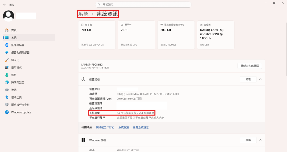Go to Windows Update menu label
This screenshot has height=152, width=287.
pyautogui.click(x=21, y=112)
